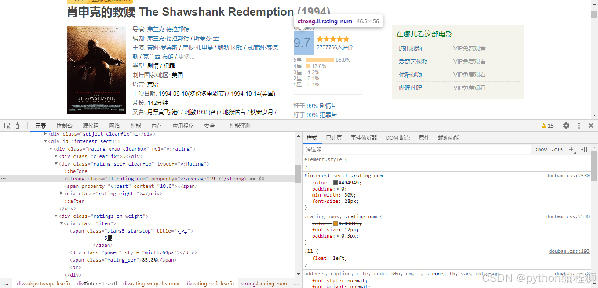Open 哔哩哔哩 streaming link
Image resolution: width=598 pixels, height=288 pixels.
pos(410,88)
